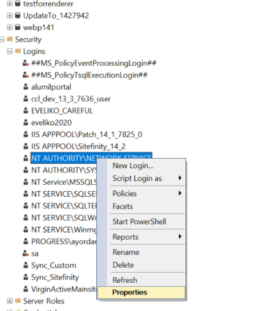Select the eveliko2020 login name

click(x=52, y=122)
